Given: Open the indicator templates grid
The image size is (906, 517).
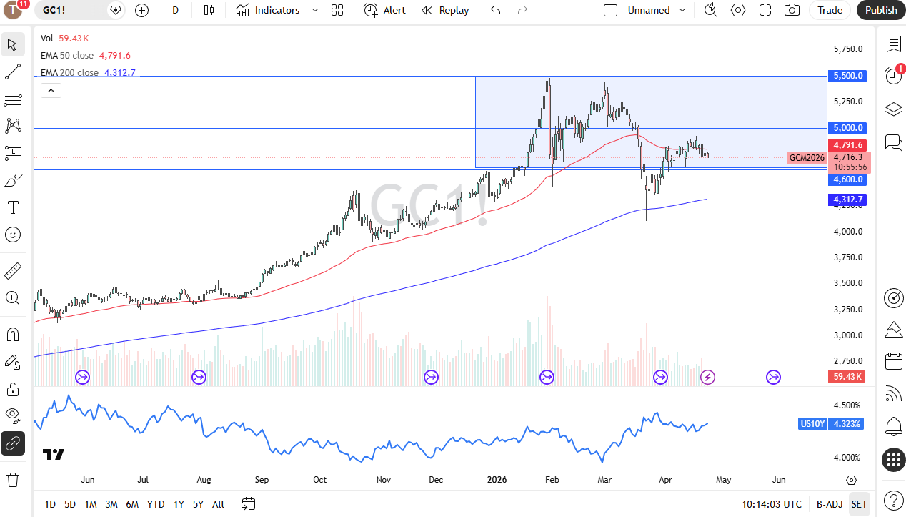Looking at the screenshot, I should (x=337, y=10).
